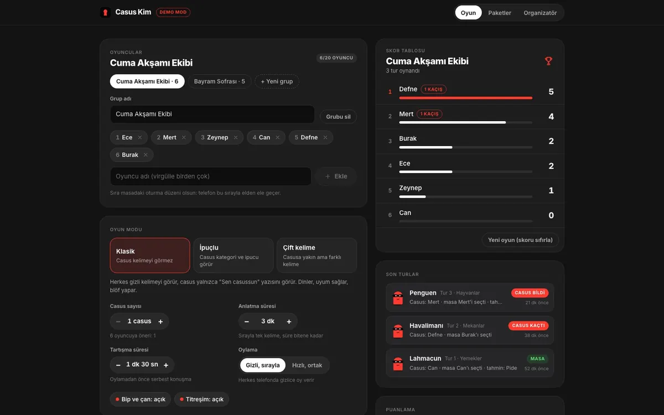Increase Tartışma süresi using plus

(x=166, y=365)
